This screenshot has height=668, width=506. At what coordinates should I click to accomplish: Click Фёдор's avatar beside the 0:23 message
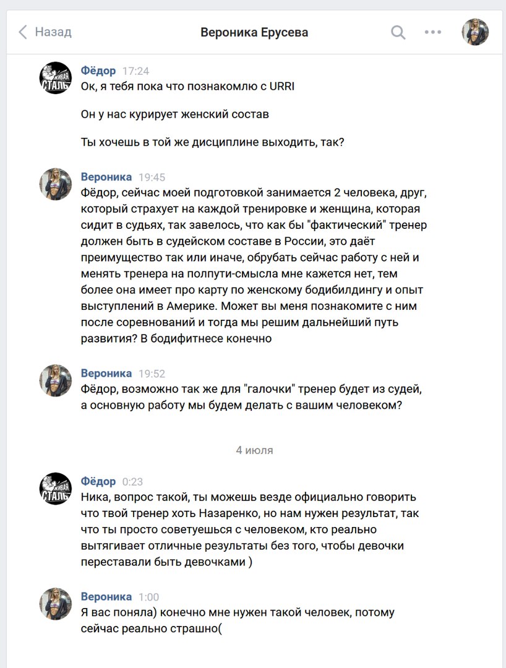coord(56,489)
